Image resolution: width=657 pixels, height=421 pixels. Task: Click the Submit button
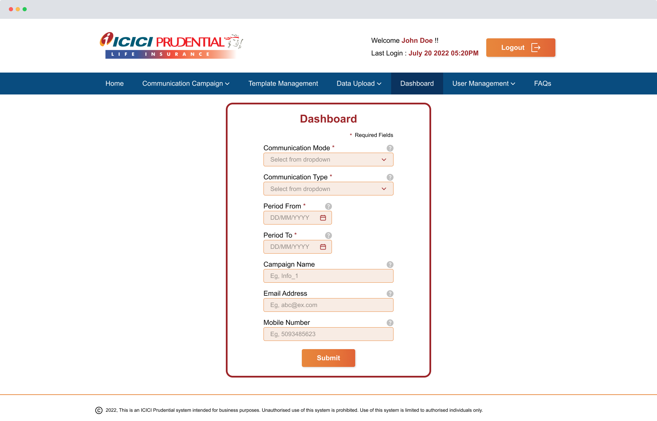click(328, 358)
